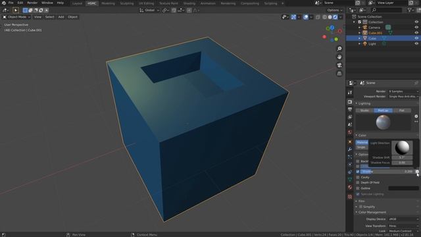421x237 pixels.
Task: Click the Outline color swatch
Action: click(403, 188)
